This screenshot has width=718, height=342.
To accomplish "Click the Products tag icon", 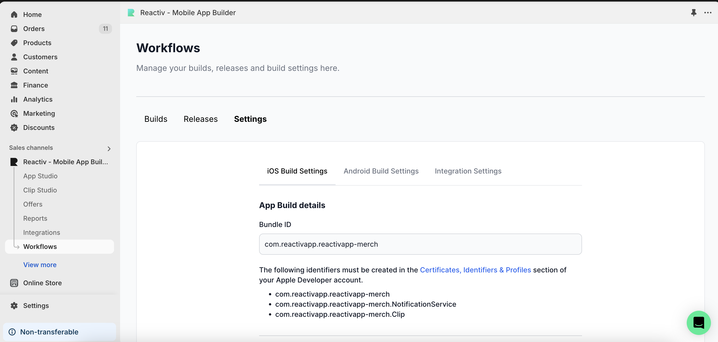I will tap(14, 43).
